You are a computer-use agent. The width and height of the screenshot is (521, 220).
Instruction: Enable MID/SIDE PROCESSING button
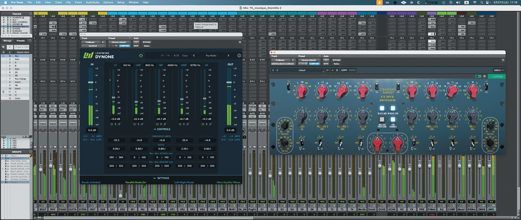[382, 119]
